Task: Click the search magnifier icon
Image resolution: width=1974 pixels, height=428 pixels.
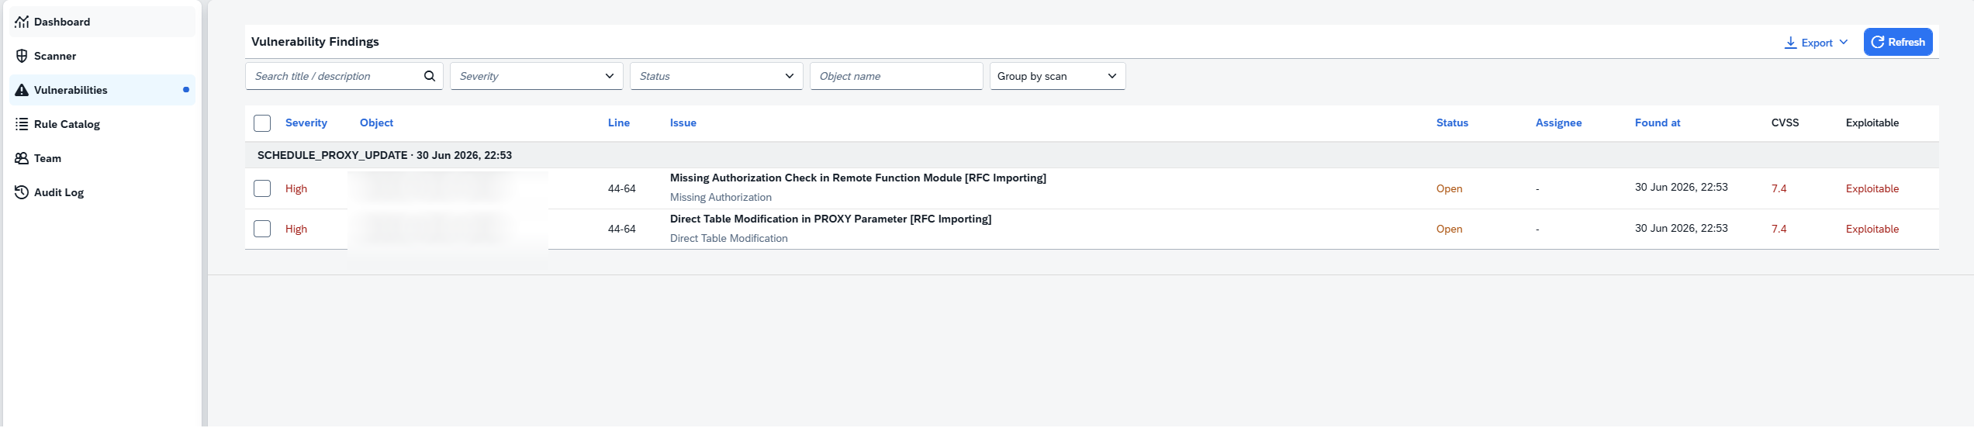Action: [430, 76]
